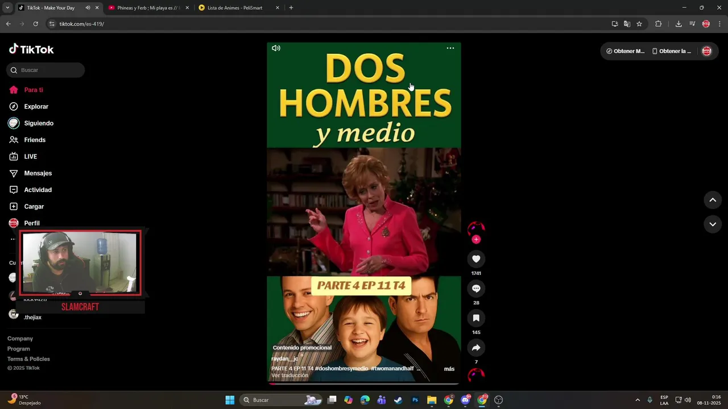Viewport: 728px width, 409px height.
Task: Click the #twomanandhalf hashtag
Action: click(392, 369)
